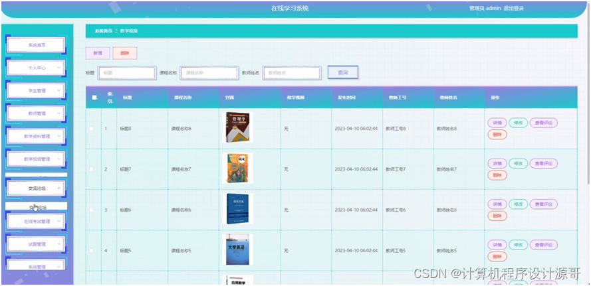Open 详情 for row 标题7
The image size is (591, 286).
point(497,163)
